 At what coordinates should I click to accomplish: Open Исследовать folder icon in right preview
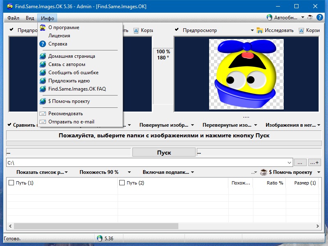260,30
